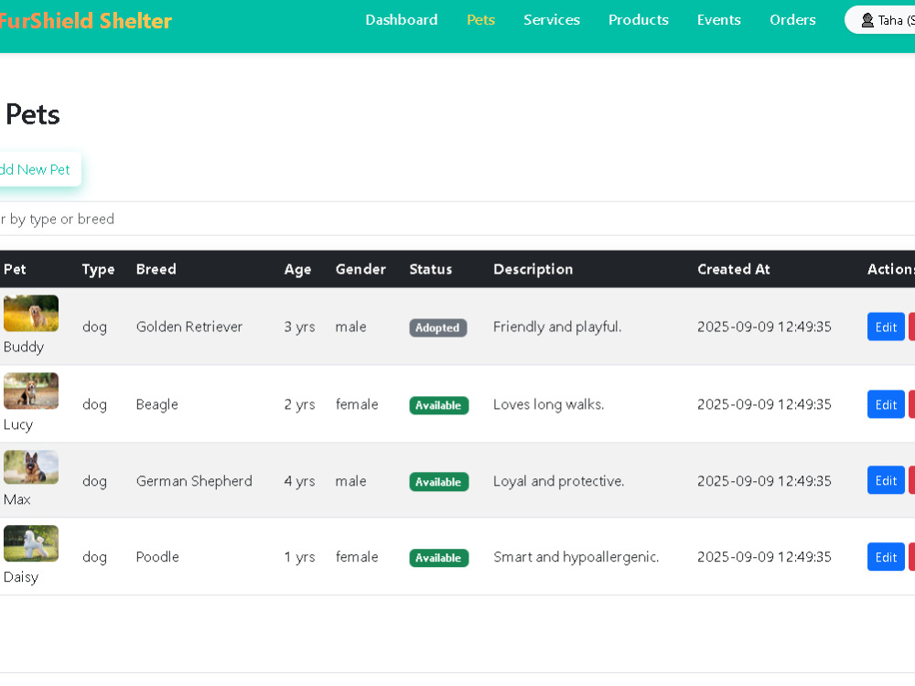This screenshot has width=915, height=686.
Task: Click the Age column header
Action: [x=297, y=270]
